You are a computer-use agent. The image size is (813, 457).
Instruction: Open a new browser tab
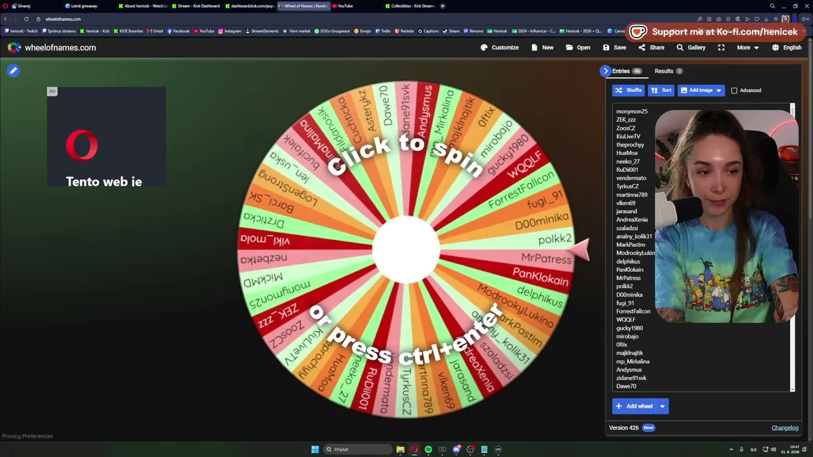click(443, 6)
